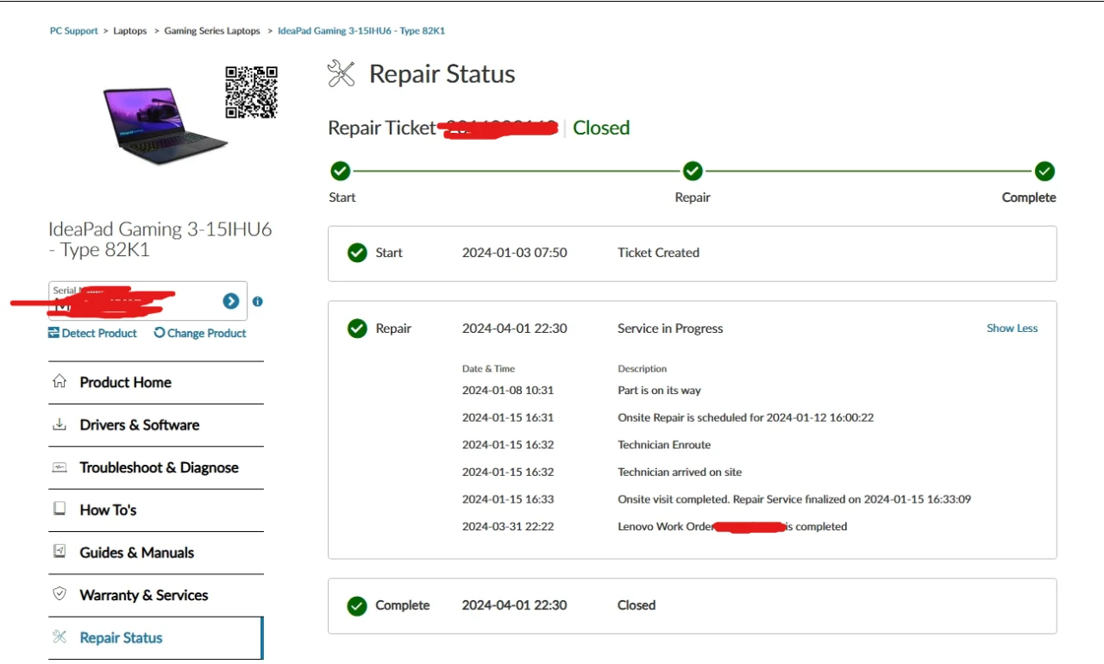Click the Start progress step checkmark

(341, 171)
